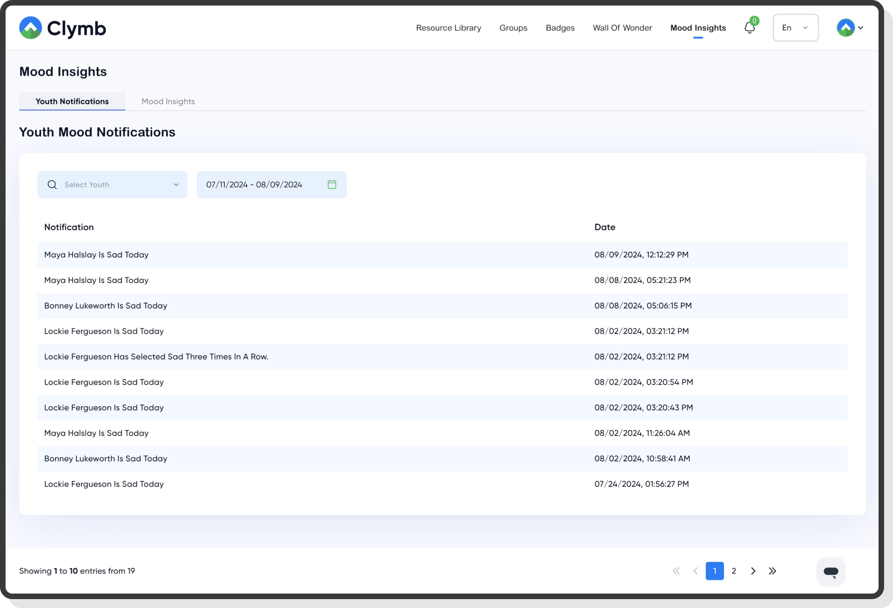Navigate to Wall Of Wonder

(622, 27)
